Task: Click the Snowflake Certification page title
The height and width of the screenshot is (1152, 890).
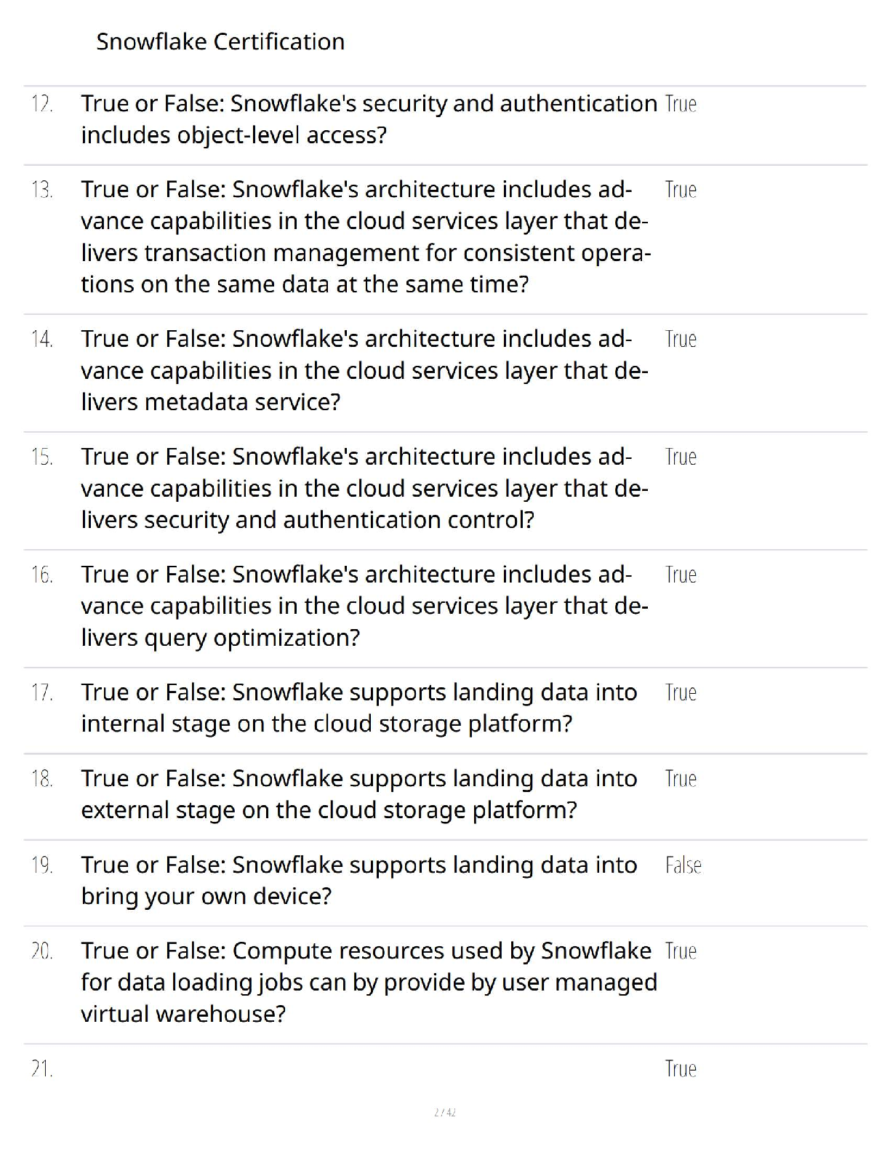Action: pos(220,41)
